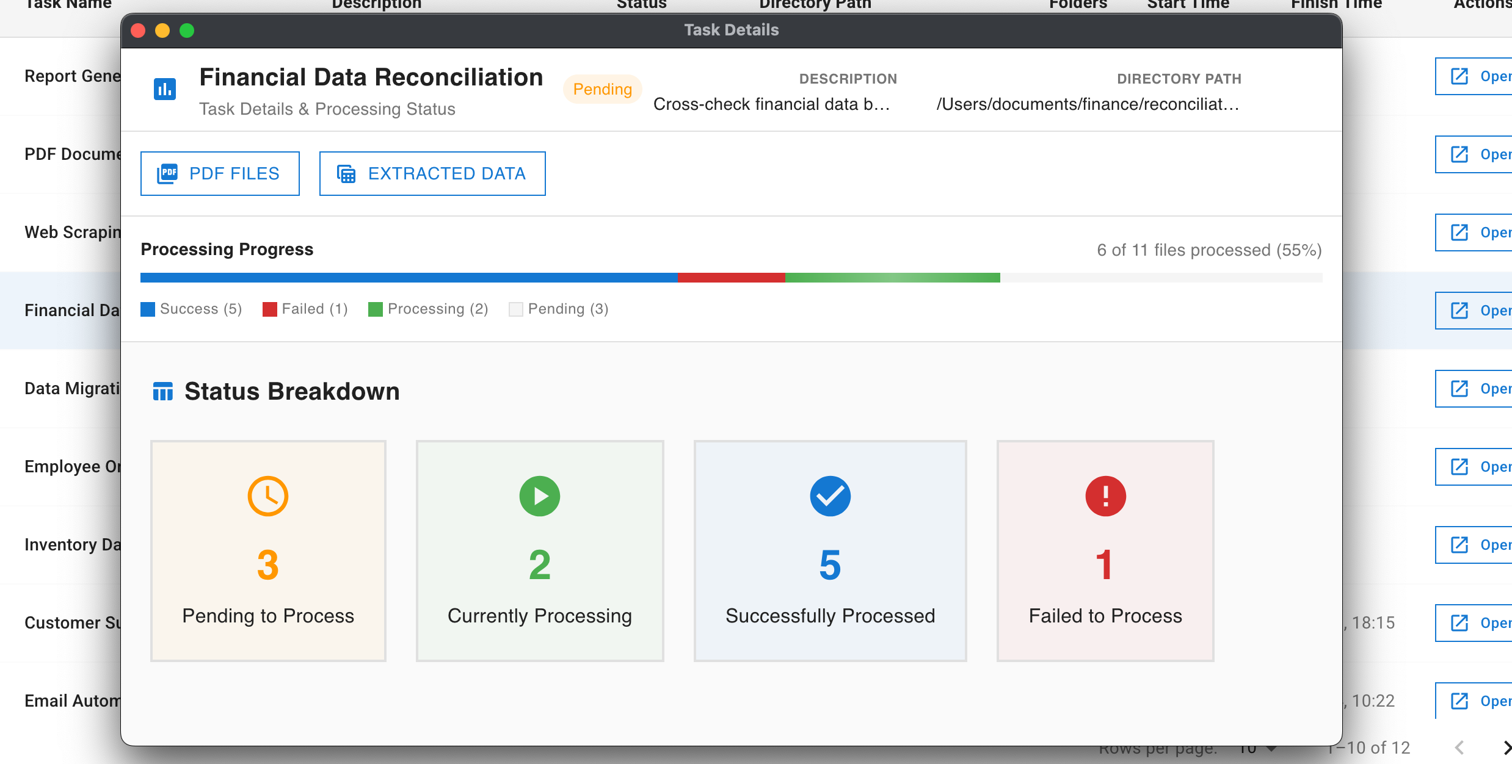Click the grey Pending (3) legend swatch
Screen dimensions: 1512x764
[516, 309]
